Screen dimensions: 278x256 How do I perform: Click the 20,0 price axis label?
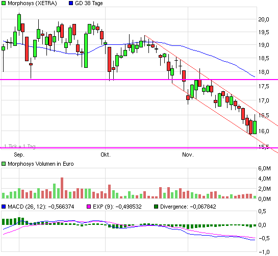pos(264,19)
